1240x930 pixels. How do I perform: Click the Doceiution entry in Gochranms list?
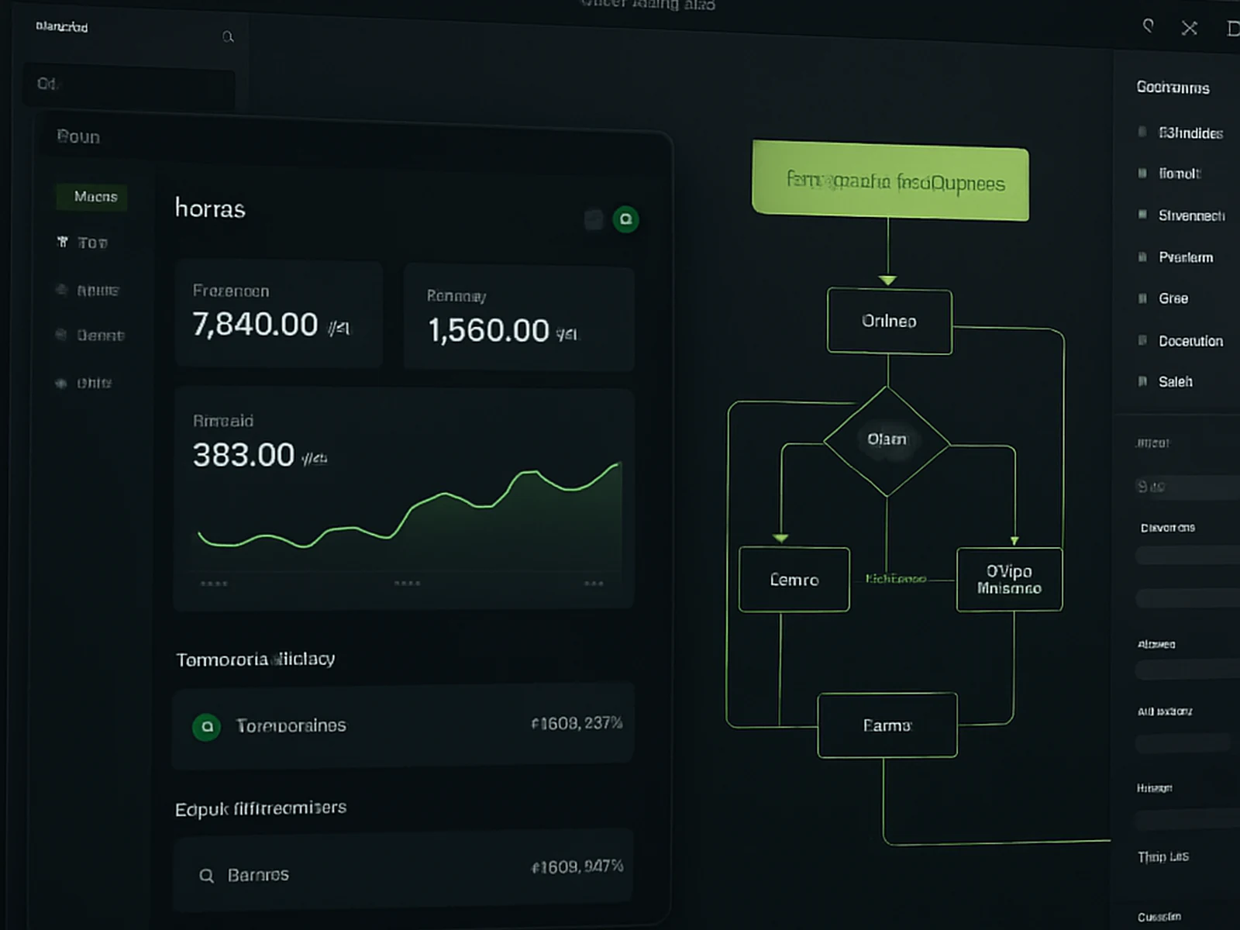coord(1190,341)
